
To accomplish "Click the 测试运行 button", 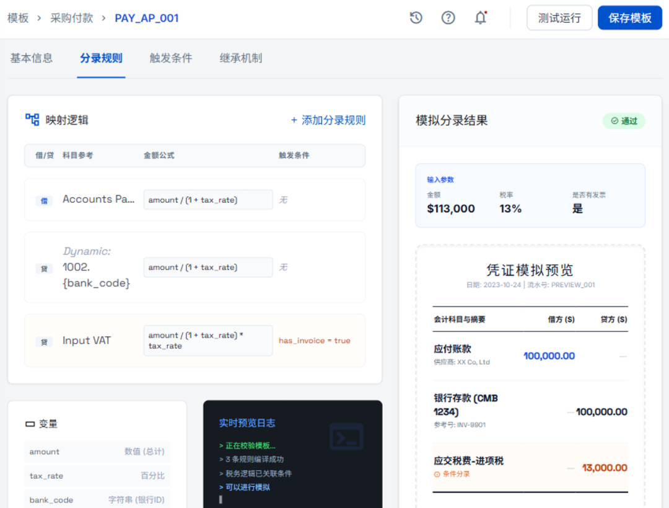I will click(559, 18).
